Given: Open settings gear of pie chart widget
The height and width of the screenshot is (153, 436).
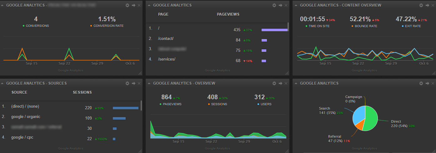Looking at the screenshot, I should (421, 83).
